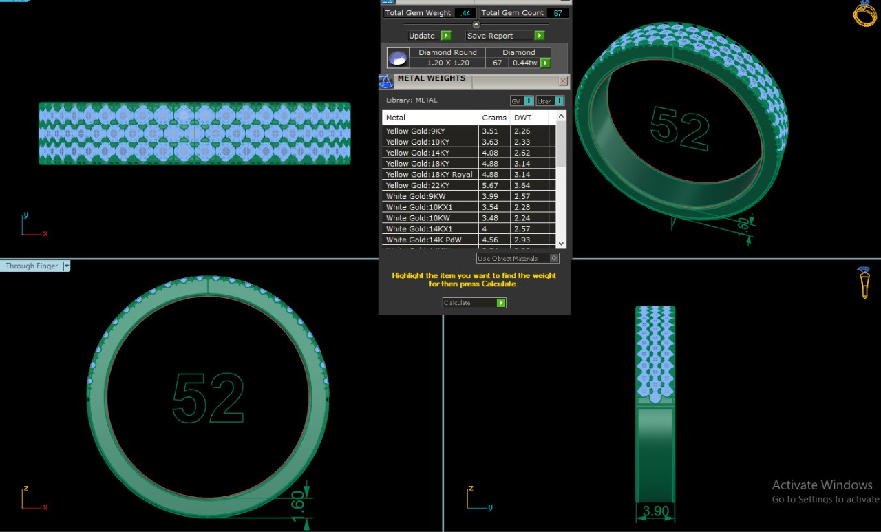
Task: Click the gold ring icon in top-right viewport
Action: pos(864,14)
